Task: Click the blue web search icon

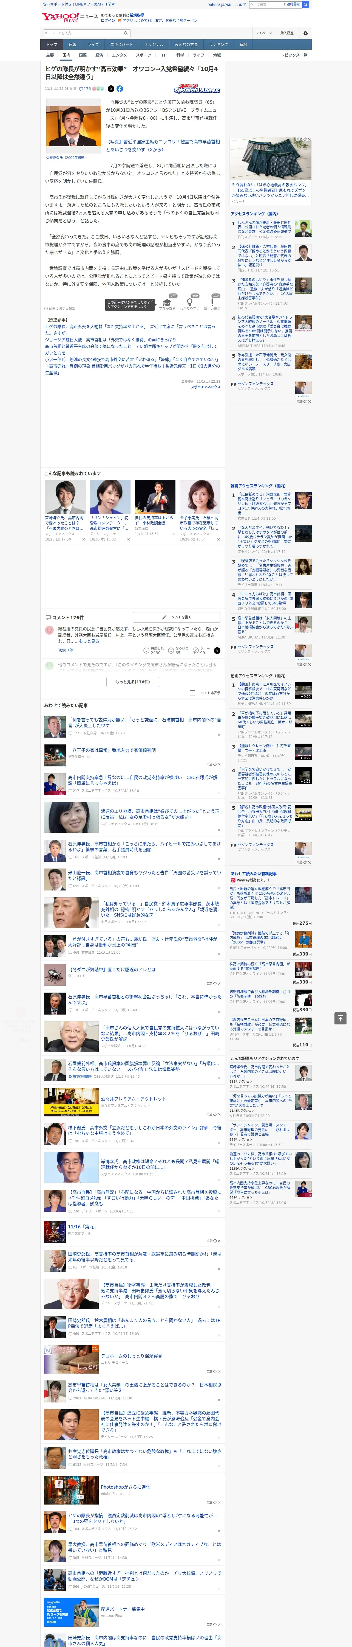Action: click(305, 4)
